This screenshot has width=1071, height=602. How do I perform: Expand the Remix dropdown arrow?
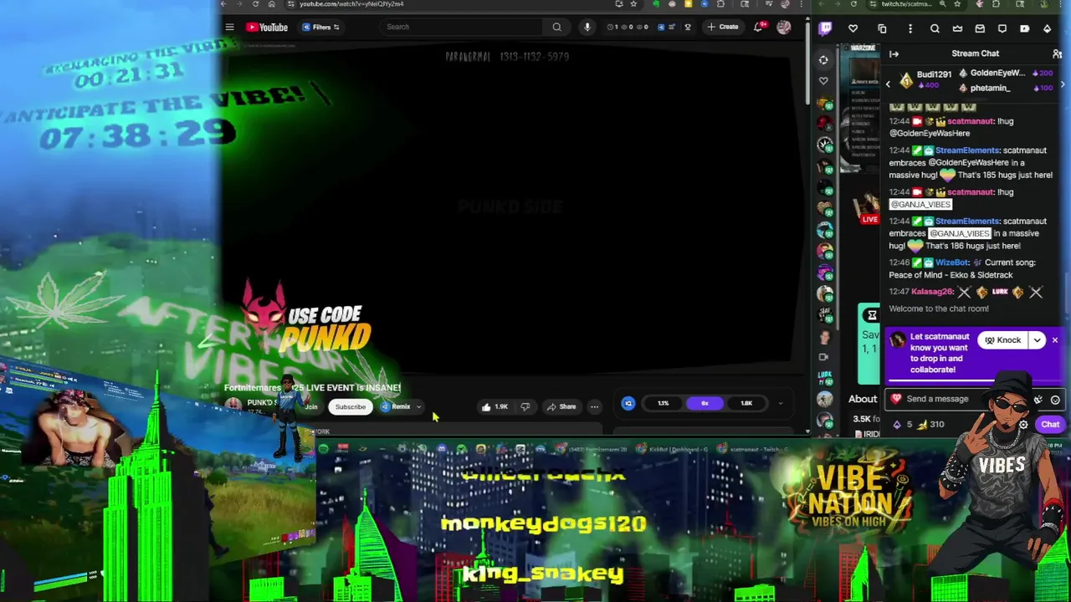point(418,407)
